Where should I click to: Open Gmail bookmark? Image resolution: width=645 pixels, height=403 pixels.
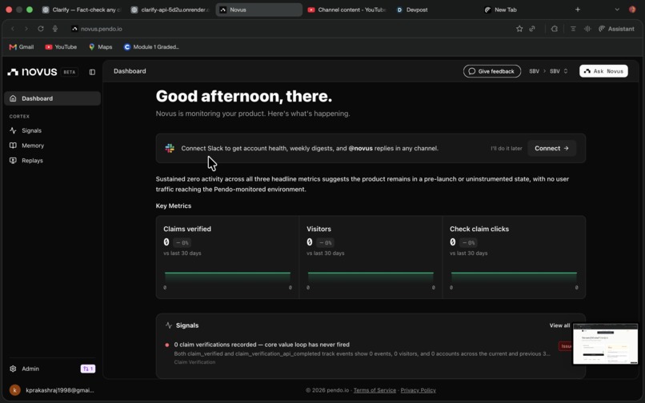tap(22, 47)
